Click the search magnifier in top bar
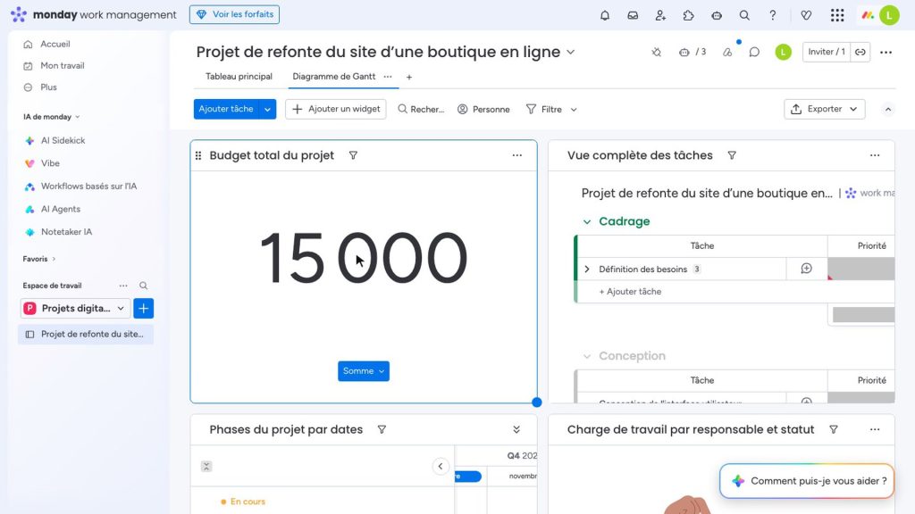 [744, 15]
